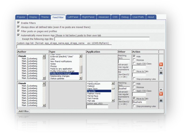This screenshot has width=185, height=134.
Task: Toggle Move to Tab in second filter
Action: click(134, 98)
